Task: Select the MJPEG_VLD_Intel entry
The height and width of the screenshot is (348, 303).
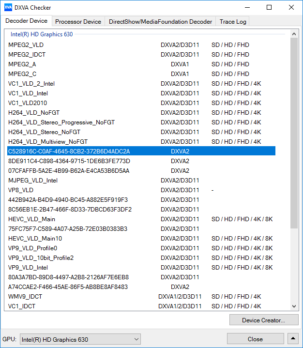Action: pos(141,181)
